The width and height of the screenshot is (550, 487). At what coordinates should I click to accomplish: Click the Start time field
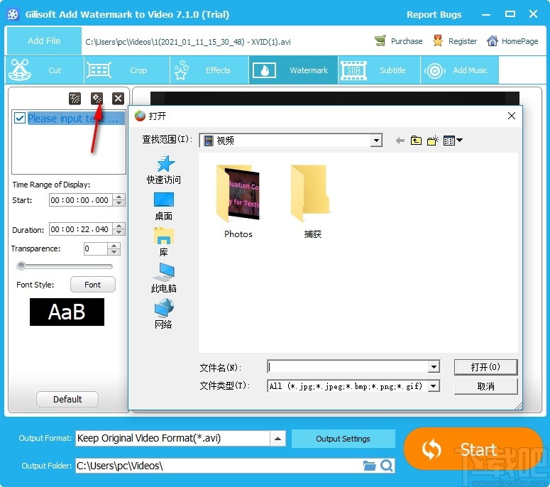(82, 200)
